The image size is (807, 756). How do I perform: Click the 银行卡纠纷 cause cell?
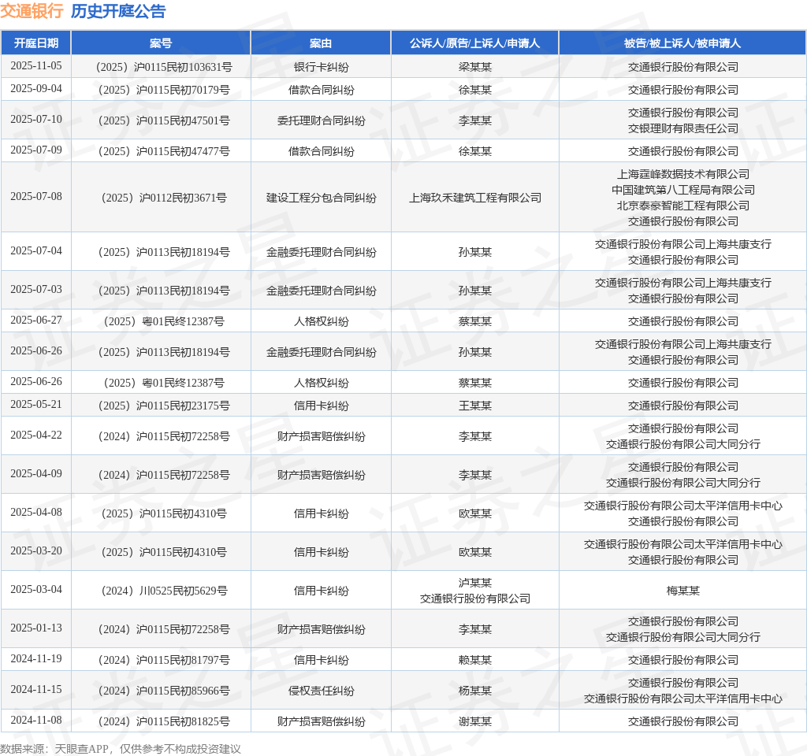pyautogui.click(x=322, y=67)
